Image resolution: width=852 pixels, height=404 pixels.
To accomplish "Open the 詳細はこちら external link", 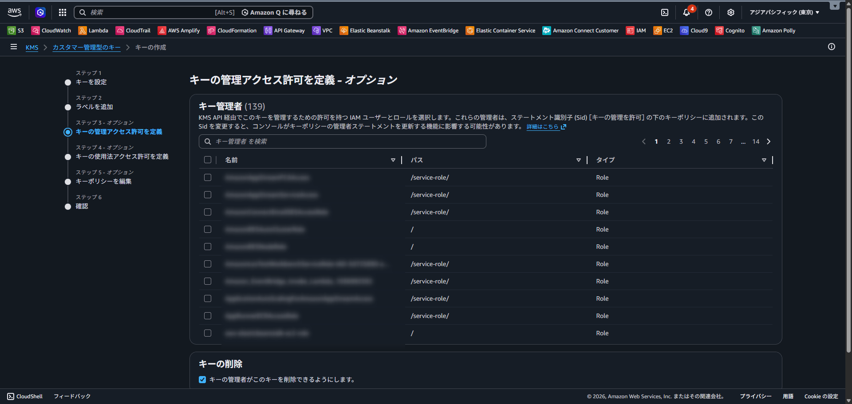I will [546, 127].
